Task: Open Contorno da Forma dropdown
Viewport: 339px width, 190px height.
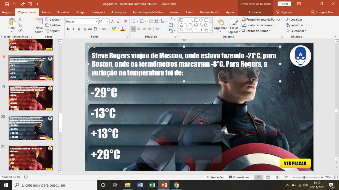Action: pos(258,25)
